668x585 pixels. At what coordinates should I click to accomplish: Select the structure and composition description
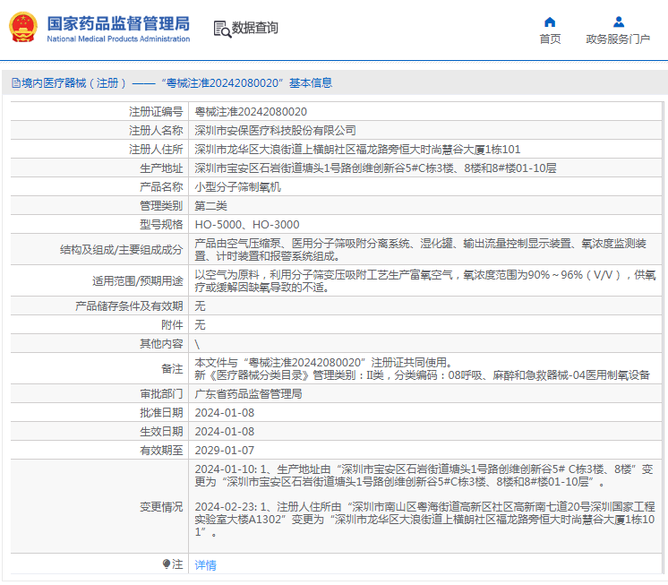tap(421, 250)
